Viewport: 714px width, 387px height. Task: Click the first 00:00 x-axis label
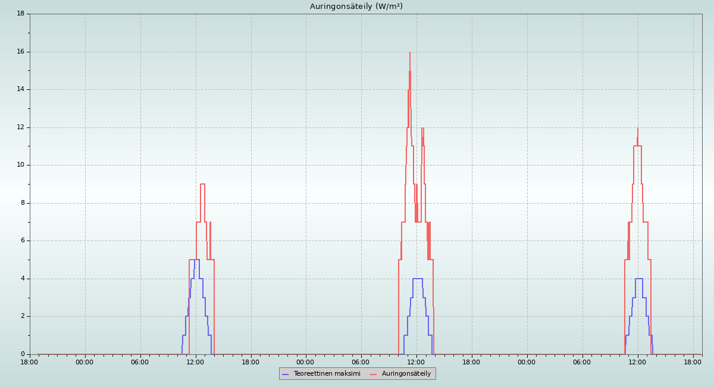pyautogui.click(x=84, y=362)
